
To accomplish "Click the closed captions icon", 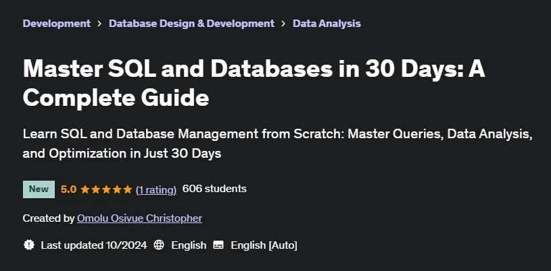I will coord(218,245).
